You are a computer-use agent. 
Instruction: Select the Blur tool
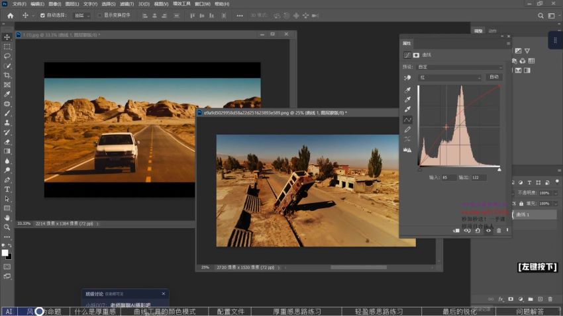point(7,161)
